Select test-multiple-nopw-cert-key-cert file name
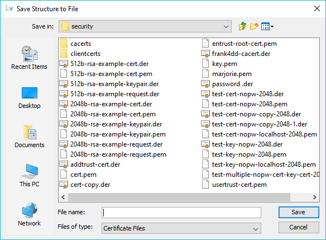Image resolution: width=326 pixels, height=240 pixels. [266, 175]
